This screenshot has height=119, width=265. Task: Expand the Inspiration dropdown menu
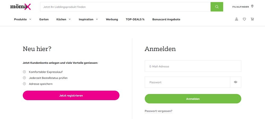pyautogui.click(x=88, y=19)
